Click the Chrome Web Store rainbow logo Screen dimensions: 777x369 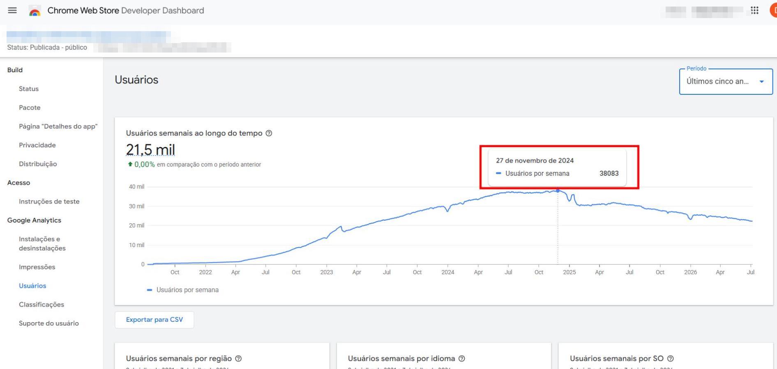(x=35, y=11)
